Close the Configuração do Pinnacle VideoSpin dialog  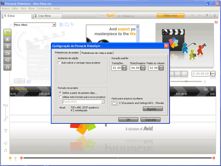tap(166, 46)
